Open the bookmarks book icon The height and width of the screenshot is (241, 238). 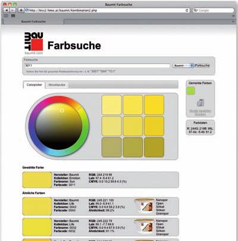(x=6, y=15)
